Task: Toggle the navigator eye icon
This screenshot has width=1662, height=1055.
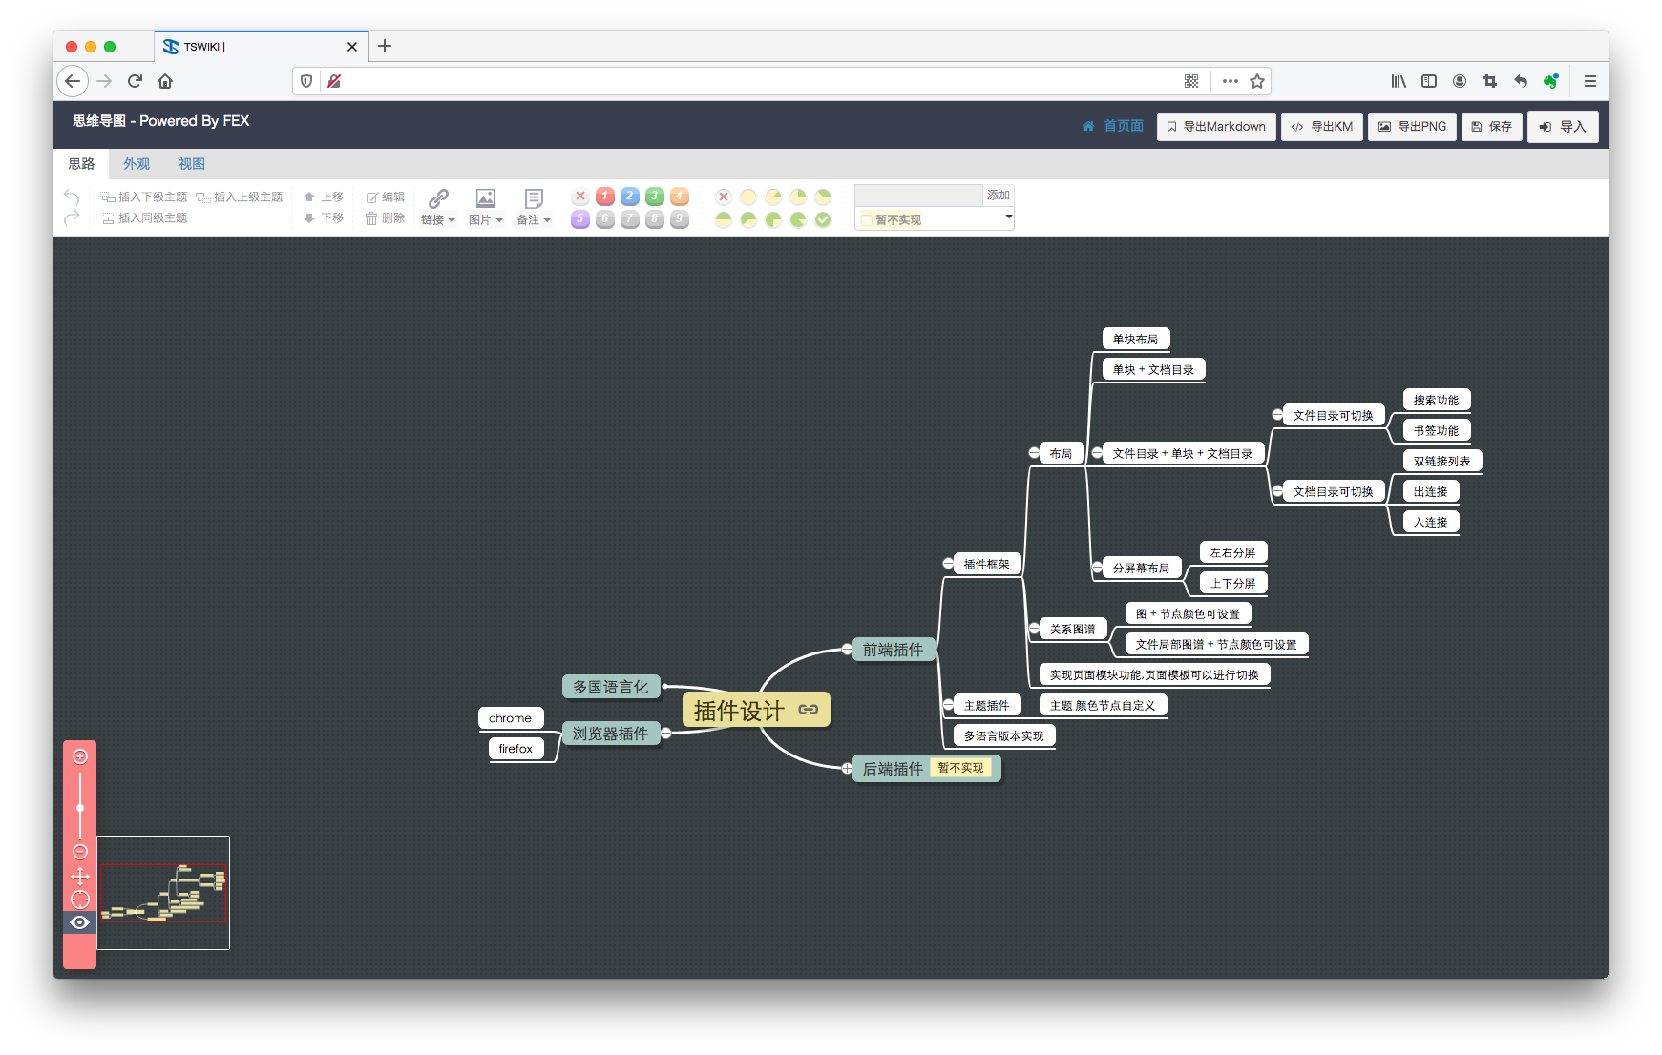Action: (80, 922)
